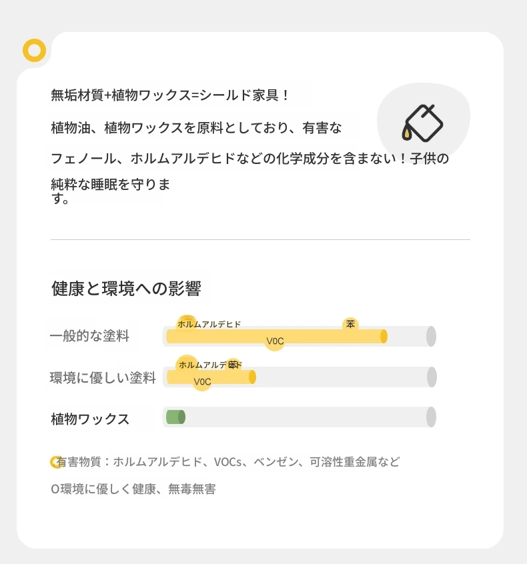Click the gray end cap of the 植物ワックス bar
Screen dimensions: 527x564
click(x=431, y=417)
